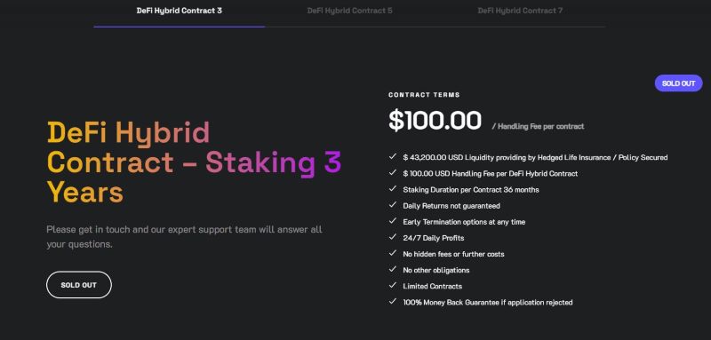Click checkmark beside Staking Duration 36 months
711x340 pixels.
point(393,189)
